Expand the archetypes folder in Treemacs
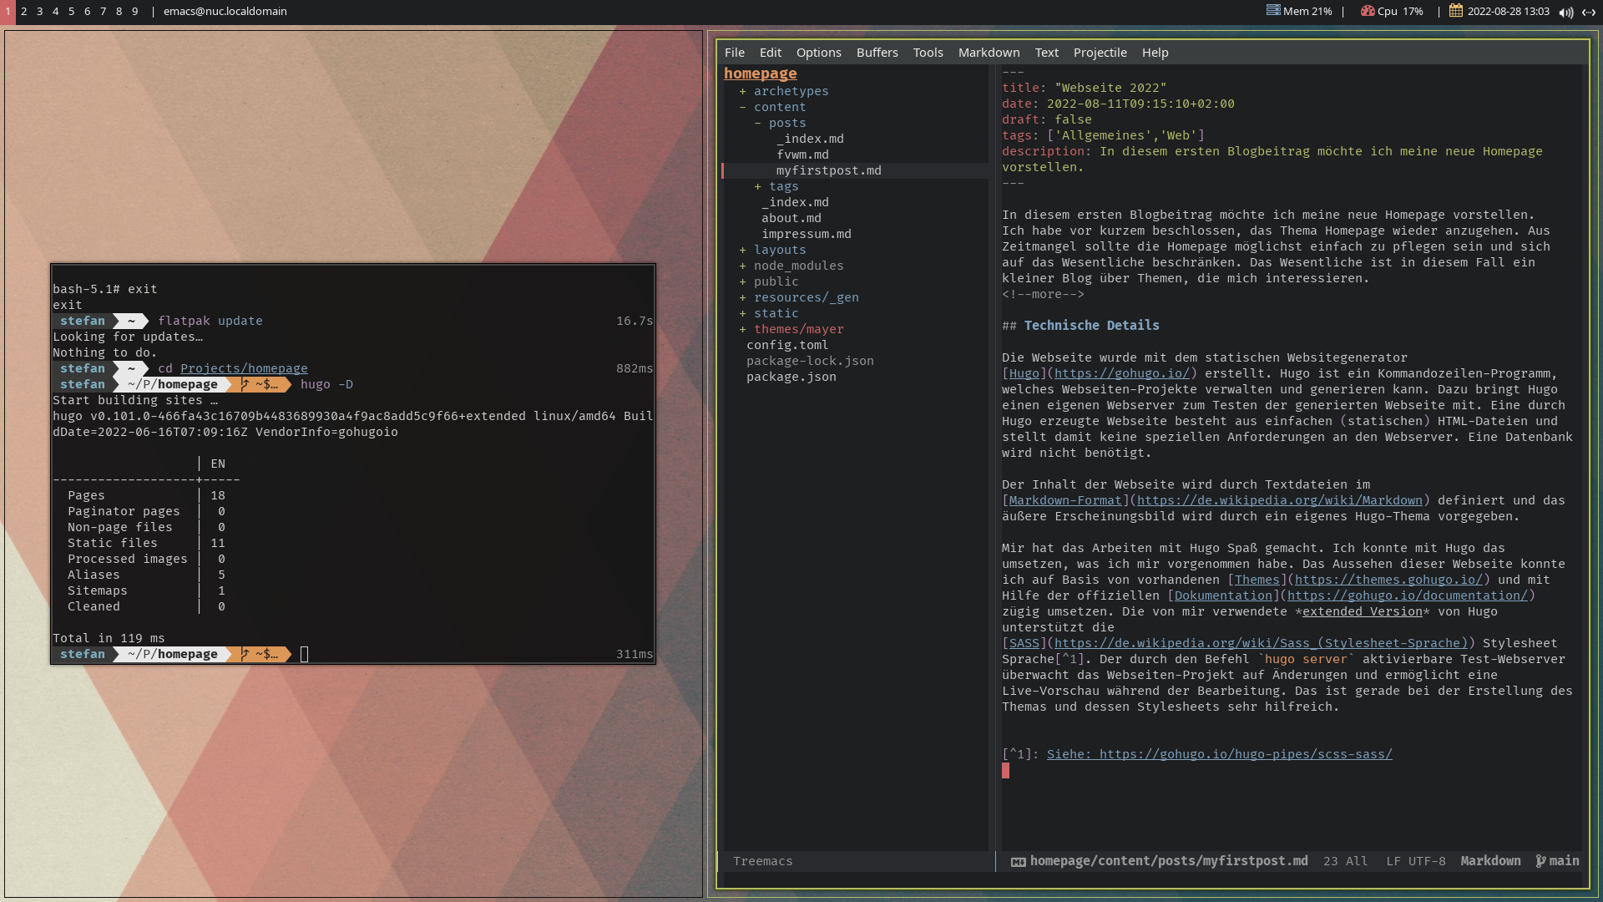1603x902 pixels. coord(742,91)
